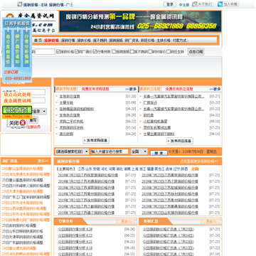This screenshot has width=256, height=256.
Task: Go to 首页 in the navigation bar
Action: point(38,41)
